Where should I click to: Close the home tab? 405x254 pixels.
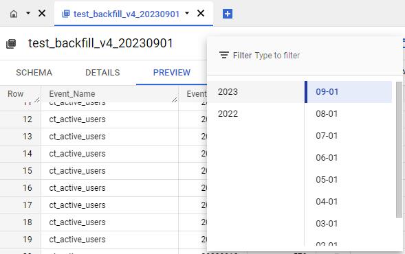42,13
